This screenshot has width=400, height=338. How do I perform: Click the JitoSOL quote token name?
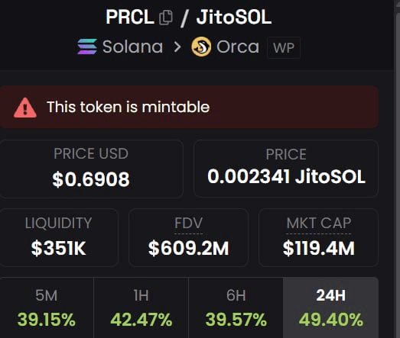click(x=234, y=17)
